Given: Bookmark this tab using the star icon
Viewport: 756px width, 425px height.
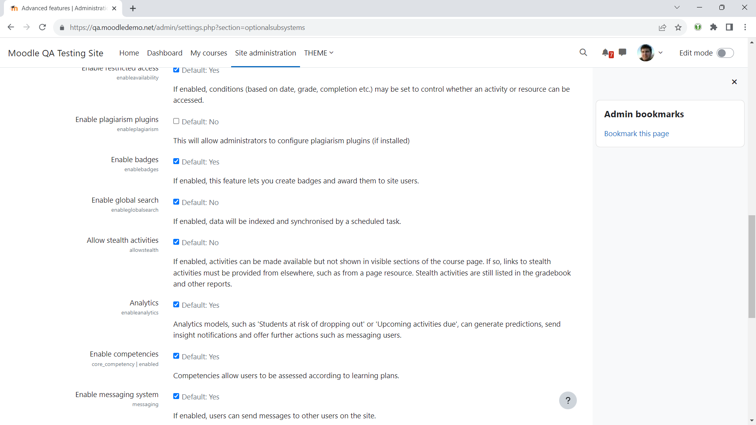Looking at the screenshot, I should coord(678,27).
